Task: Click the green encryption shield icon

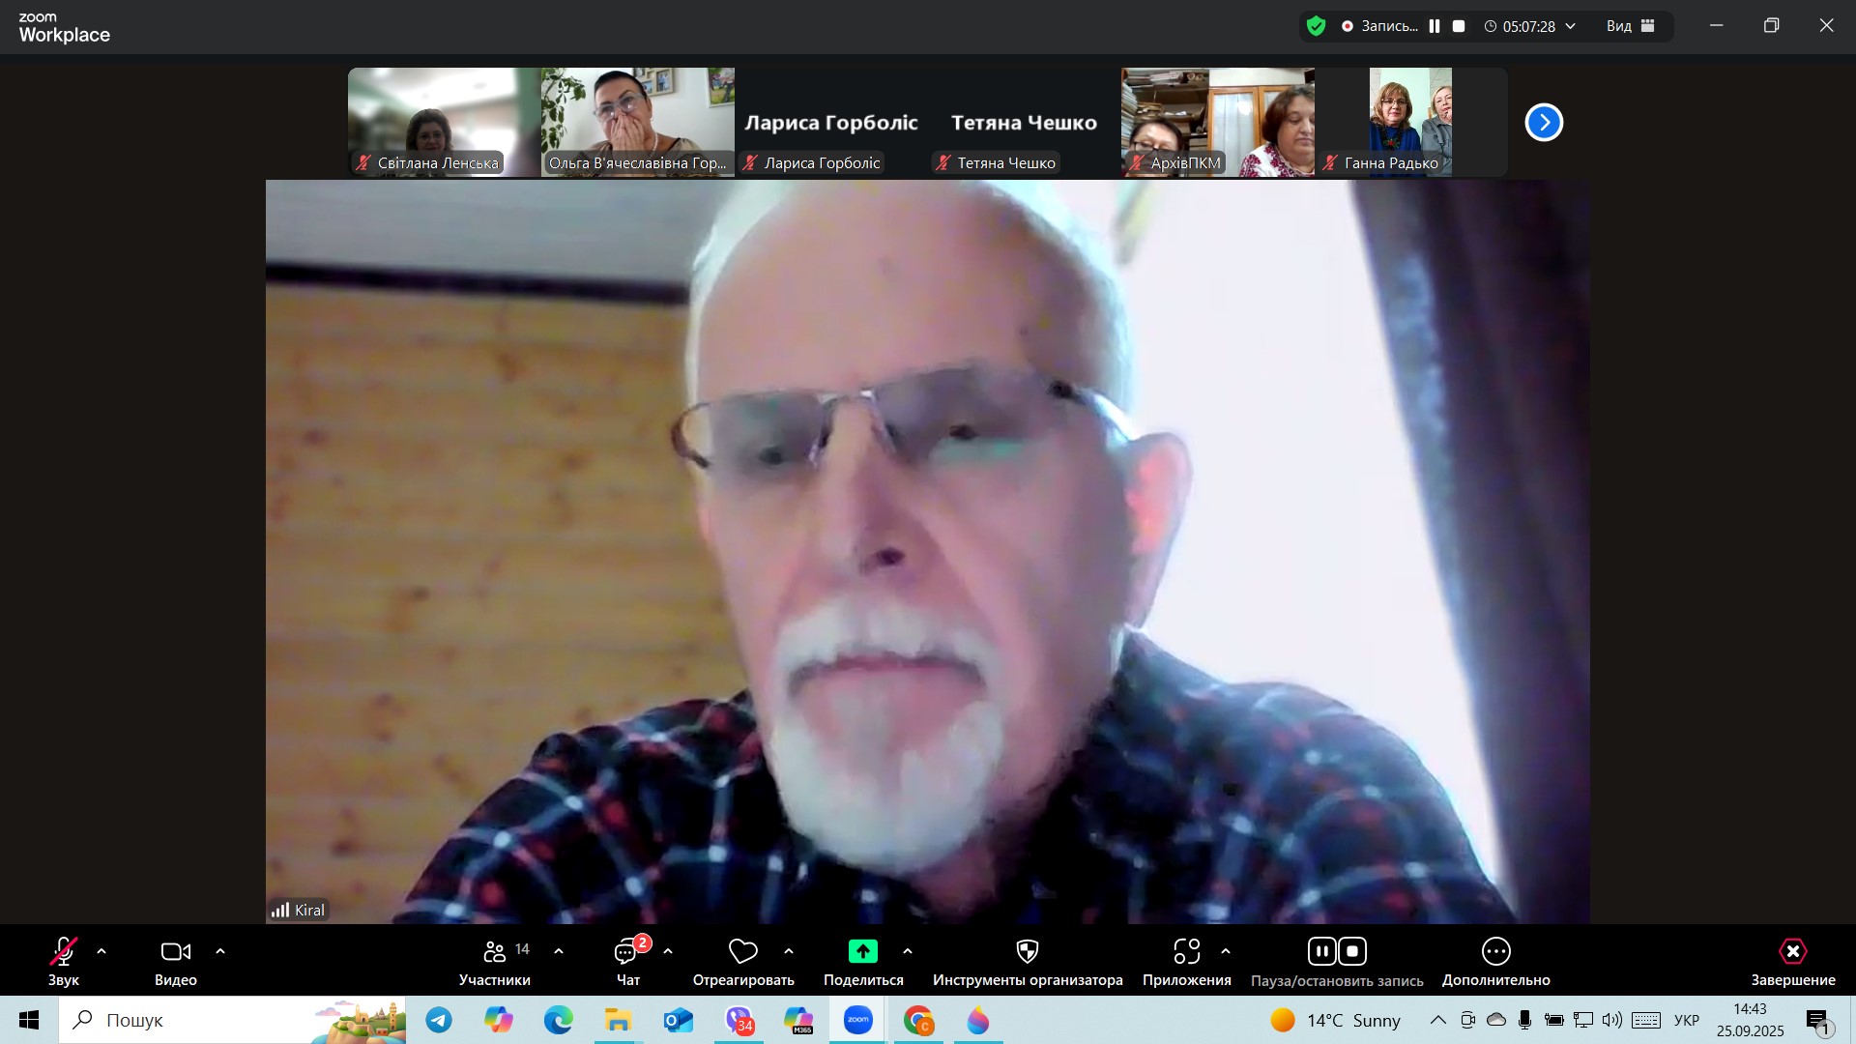Action: coord(1316,26)
